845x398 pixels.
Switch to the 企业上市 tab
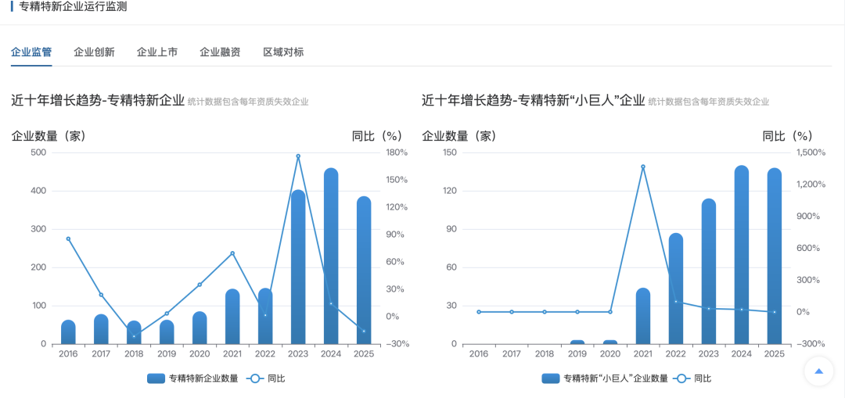(157, 52)
